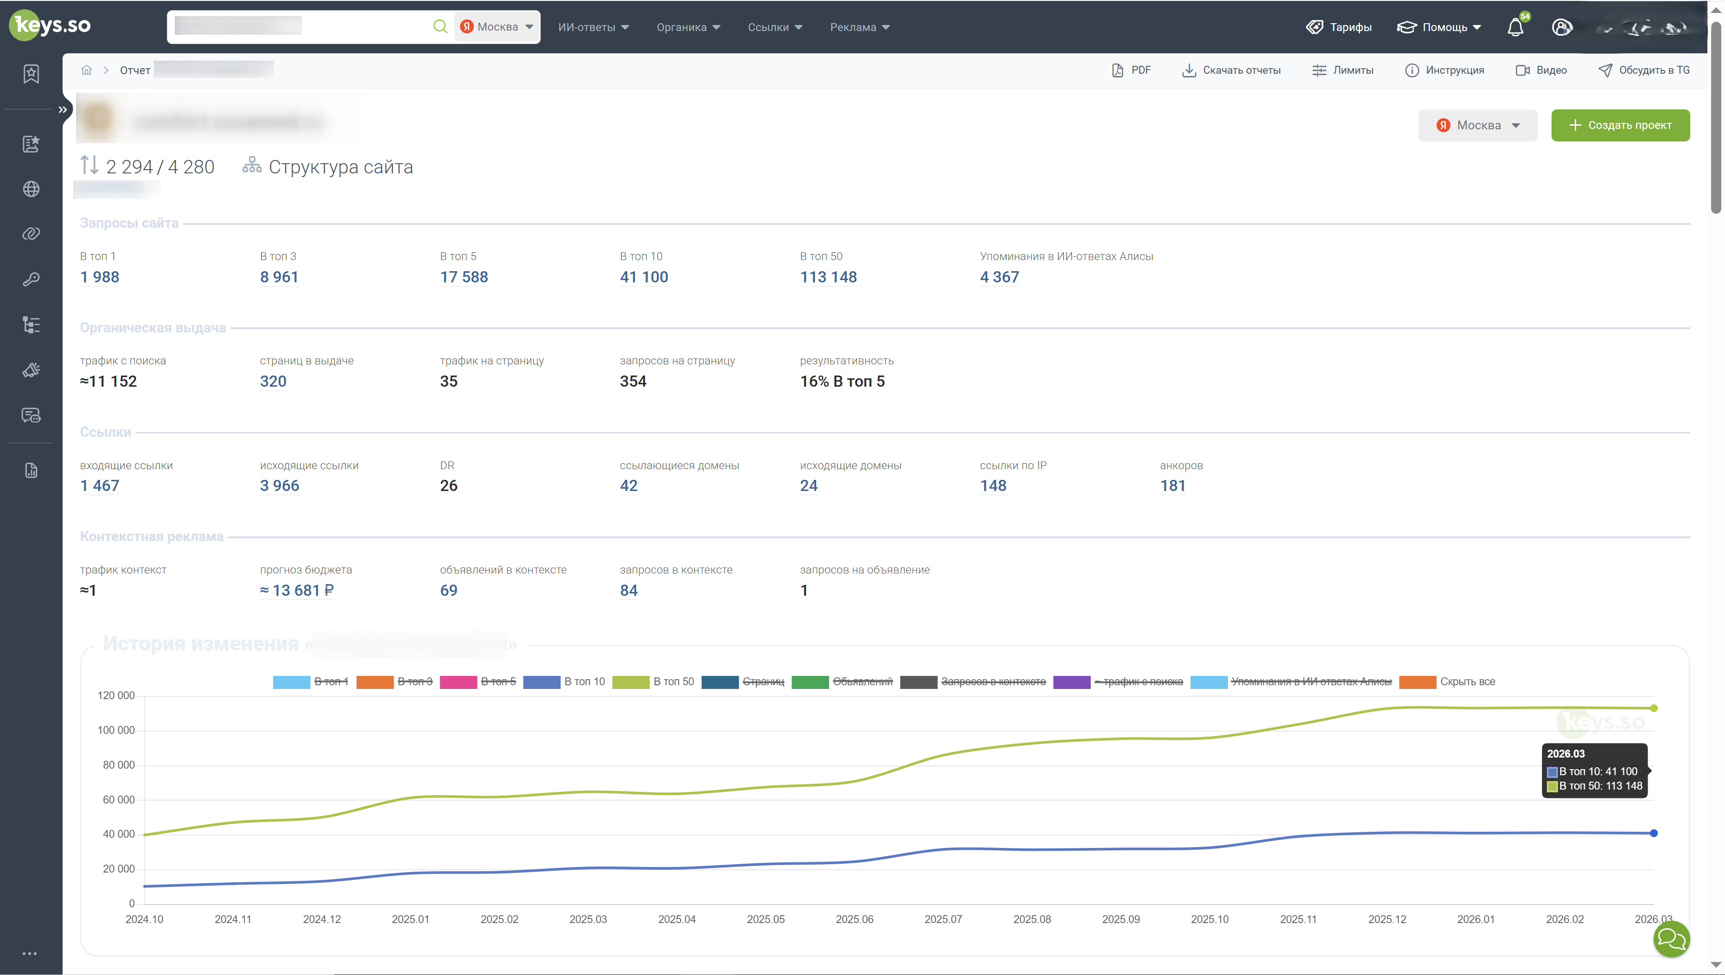This screenshot has height=975, width=1725.
Task: Click В топ 50 endpoint at 2026.03
Action: (1653, 708)
